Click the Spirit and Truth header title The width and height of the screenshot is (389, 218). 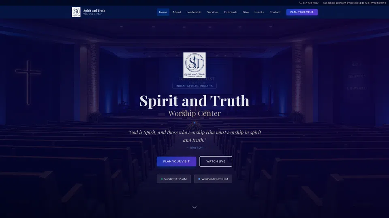click(x=94, y=10)
